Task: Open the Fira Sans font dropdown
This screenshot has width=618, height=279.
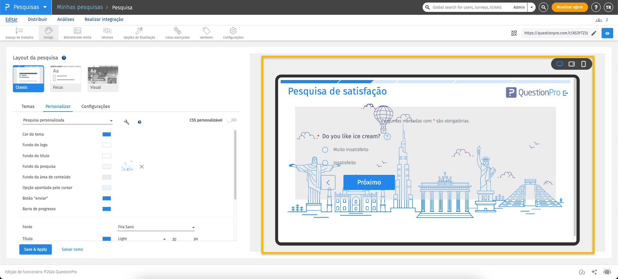Action: point(156,227)
